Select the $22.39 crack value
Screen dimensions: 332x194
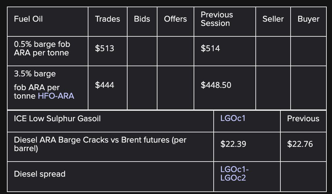233,144
